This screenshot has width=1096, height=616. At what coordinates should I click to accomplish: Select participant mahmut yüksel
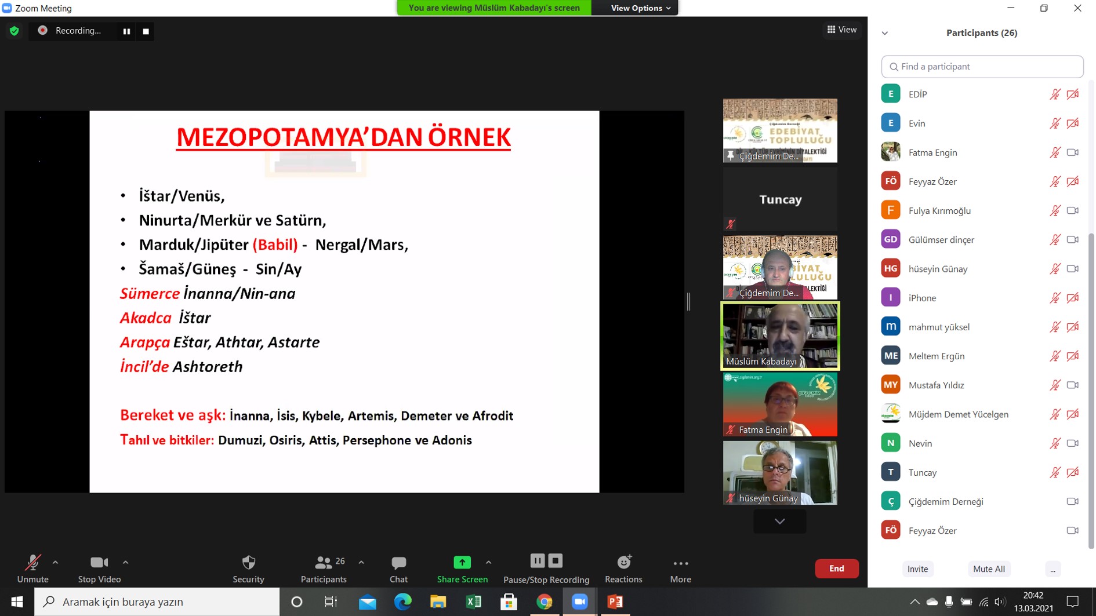981,327
